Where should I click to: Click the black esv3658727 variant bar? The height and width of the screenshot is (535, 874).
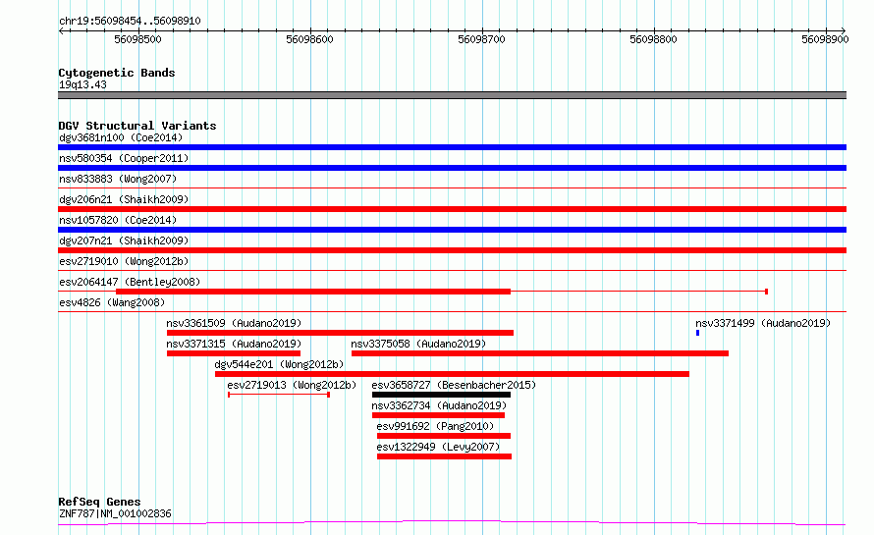tap(442, 395)
